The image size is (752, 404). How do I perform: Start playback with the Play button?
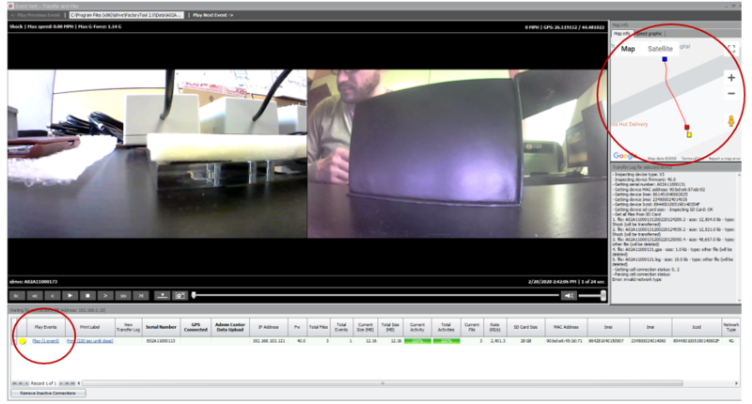[x=70, y=296]
